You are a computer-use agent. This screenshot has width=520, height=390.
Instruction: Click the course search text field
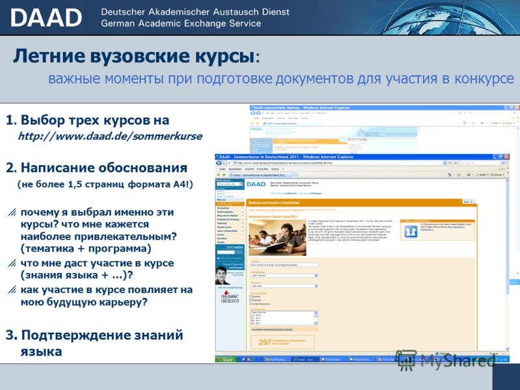(x=285, y=265)
